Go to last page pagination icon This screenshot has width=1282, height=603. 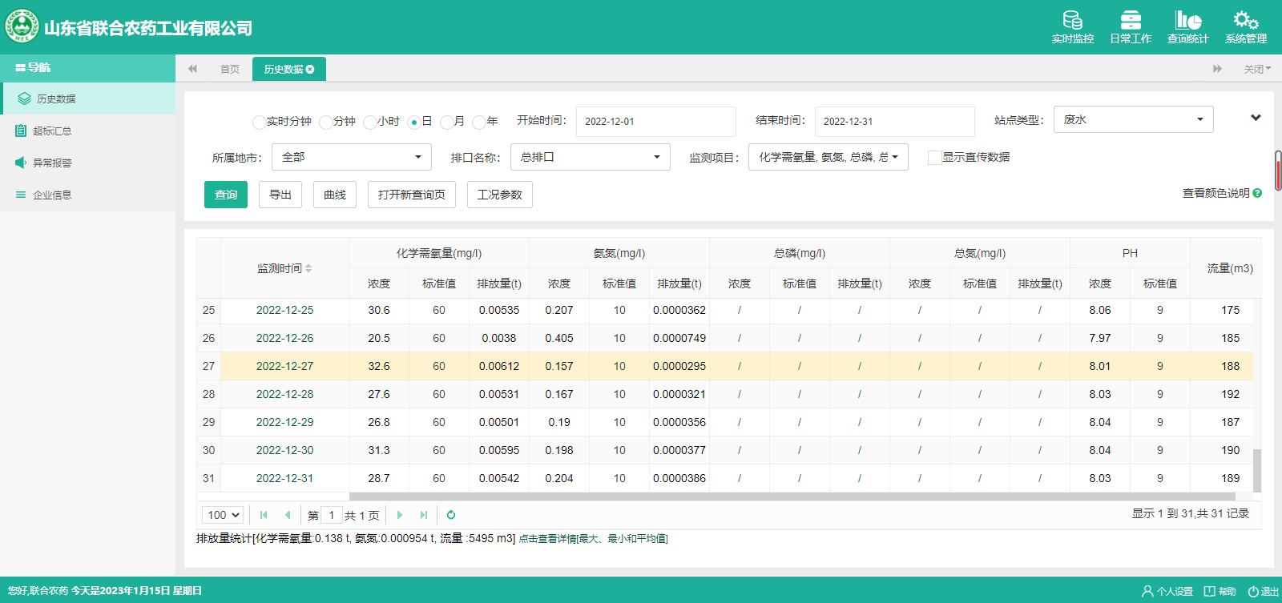424,515
